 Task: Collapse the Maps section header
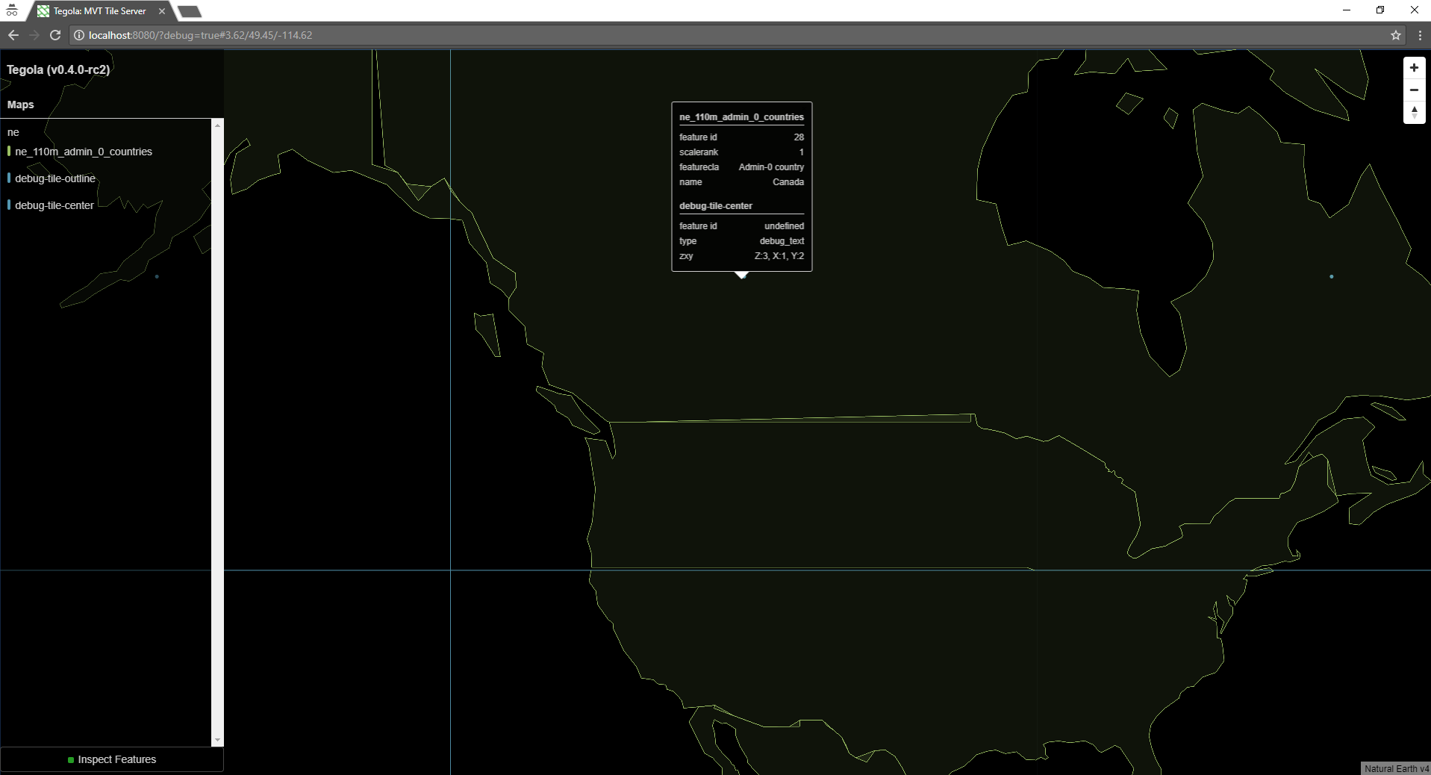click(x=20, y=105)
